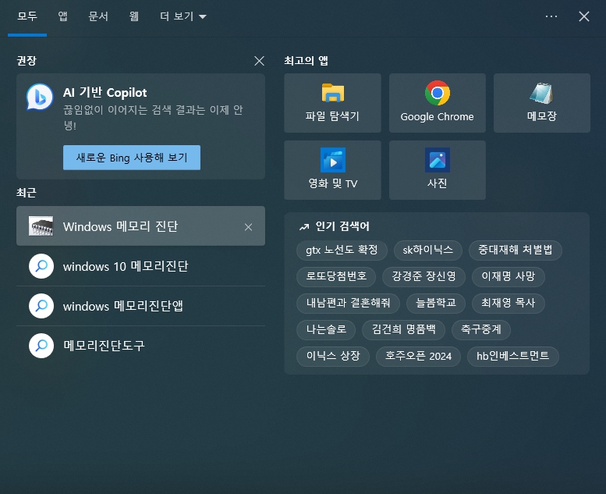606x494 pixels.
Task: Open the 메모장 app tile
Action: [x=542, y=103]
